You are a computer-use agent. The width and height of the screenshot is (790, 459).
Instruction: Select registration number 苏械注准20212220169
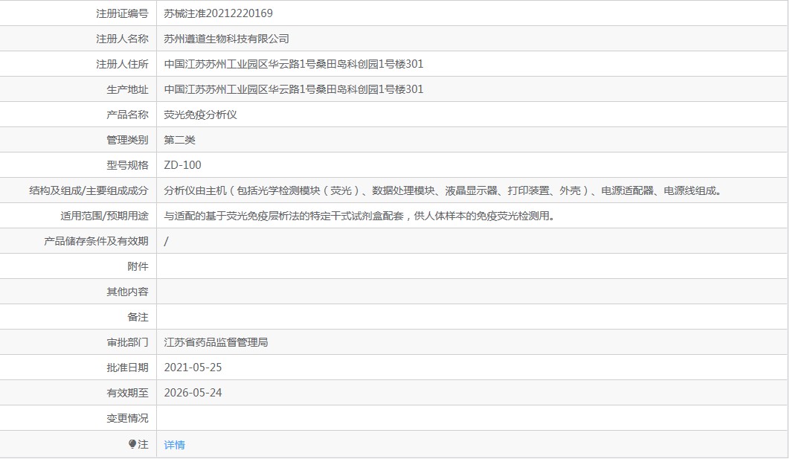(218, 13)
